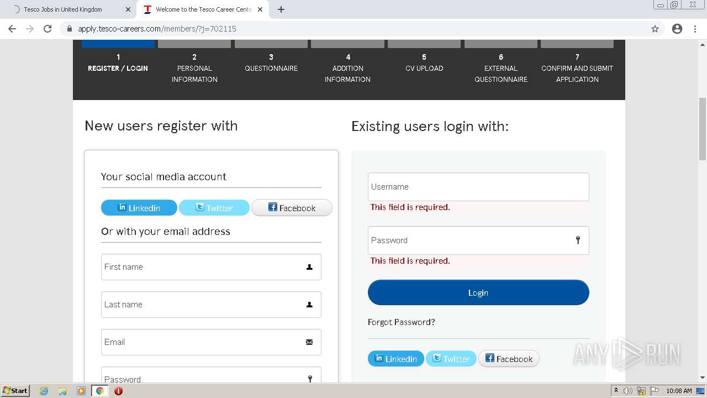Image resolution: width=707 pixels, height=398 pixels.
Task: Focus the Username input field
Action: click(478, 187)
